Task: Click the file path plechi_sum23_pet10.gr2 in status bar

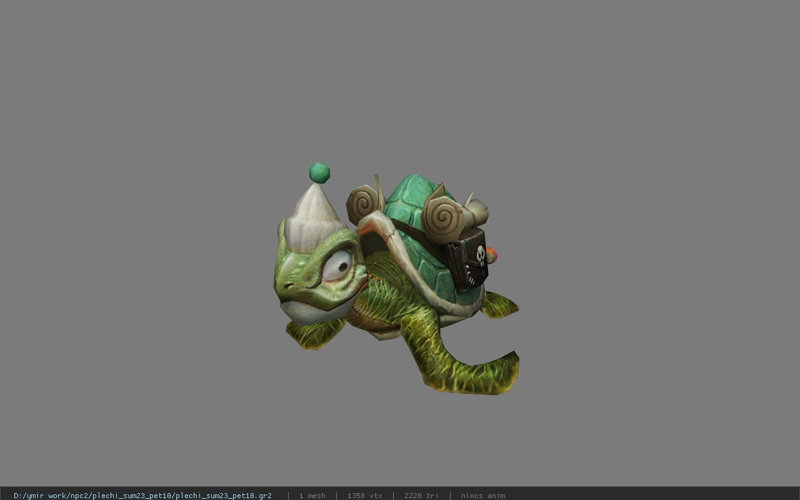Action: [142, 496]
